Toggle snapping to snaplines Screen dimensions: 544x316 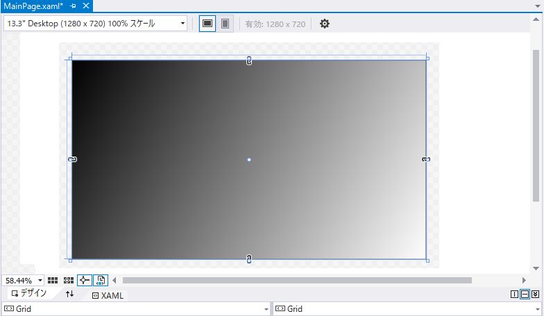tap(85, 280)
